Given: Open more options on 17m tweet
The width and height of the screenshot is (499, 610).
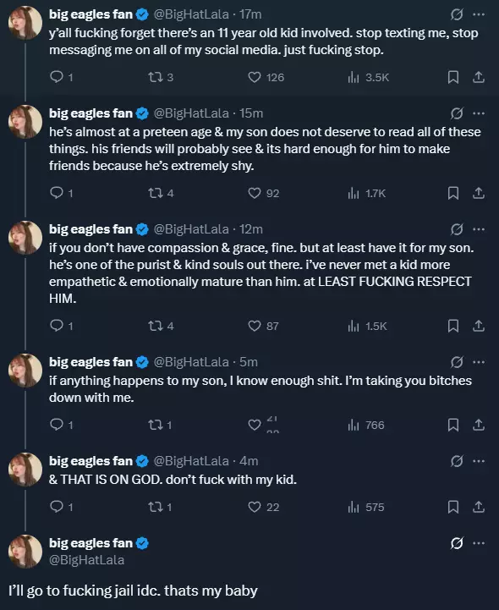Looking at the screenshot, I should click(479, 14).
